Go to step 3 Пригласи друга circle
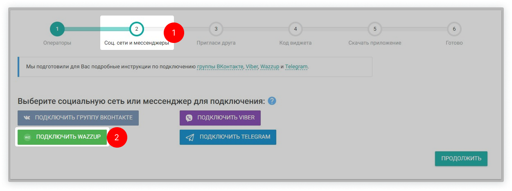 216,29
